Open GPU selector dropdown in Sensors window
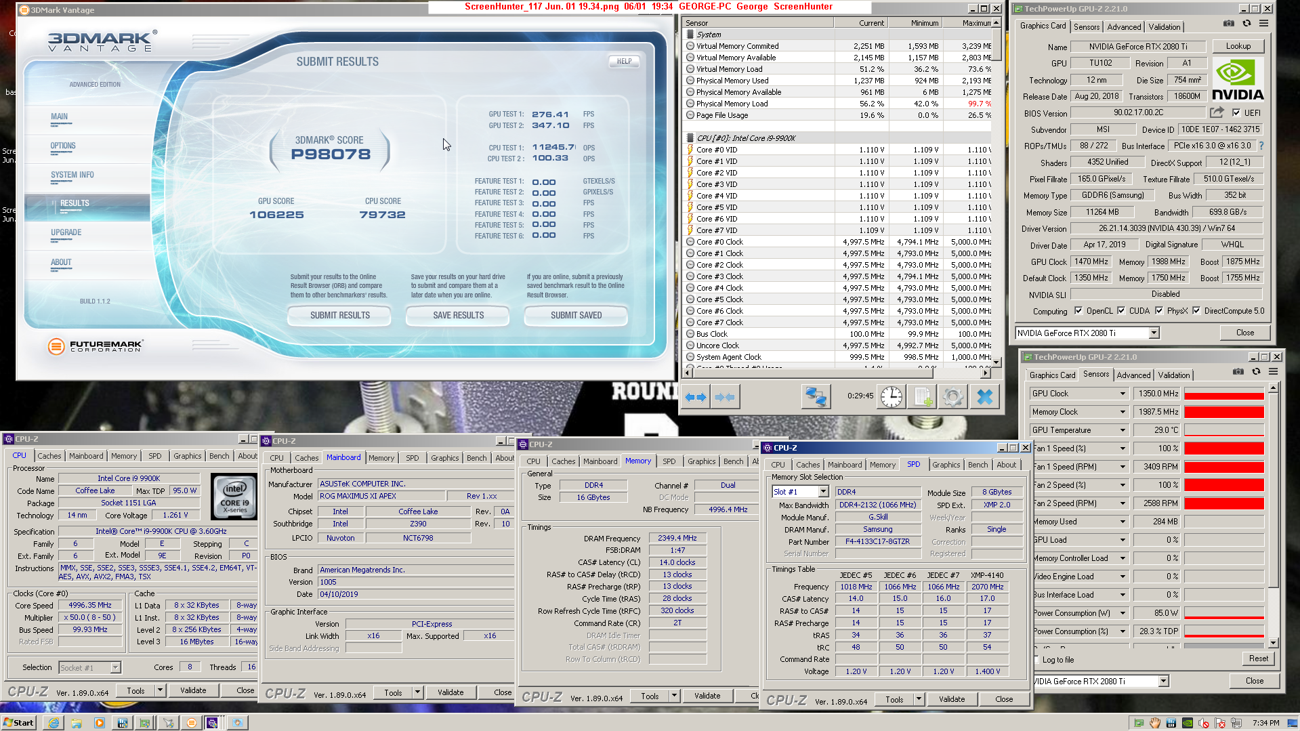The image size is (1300, 731). (x=1163, y=682)
